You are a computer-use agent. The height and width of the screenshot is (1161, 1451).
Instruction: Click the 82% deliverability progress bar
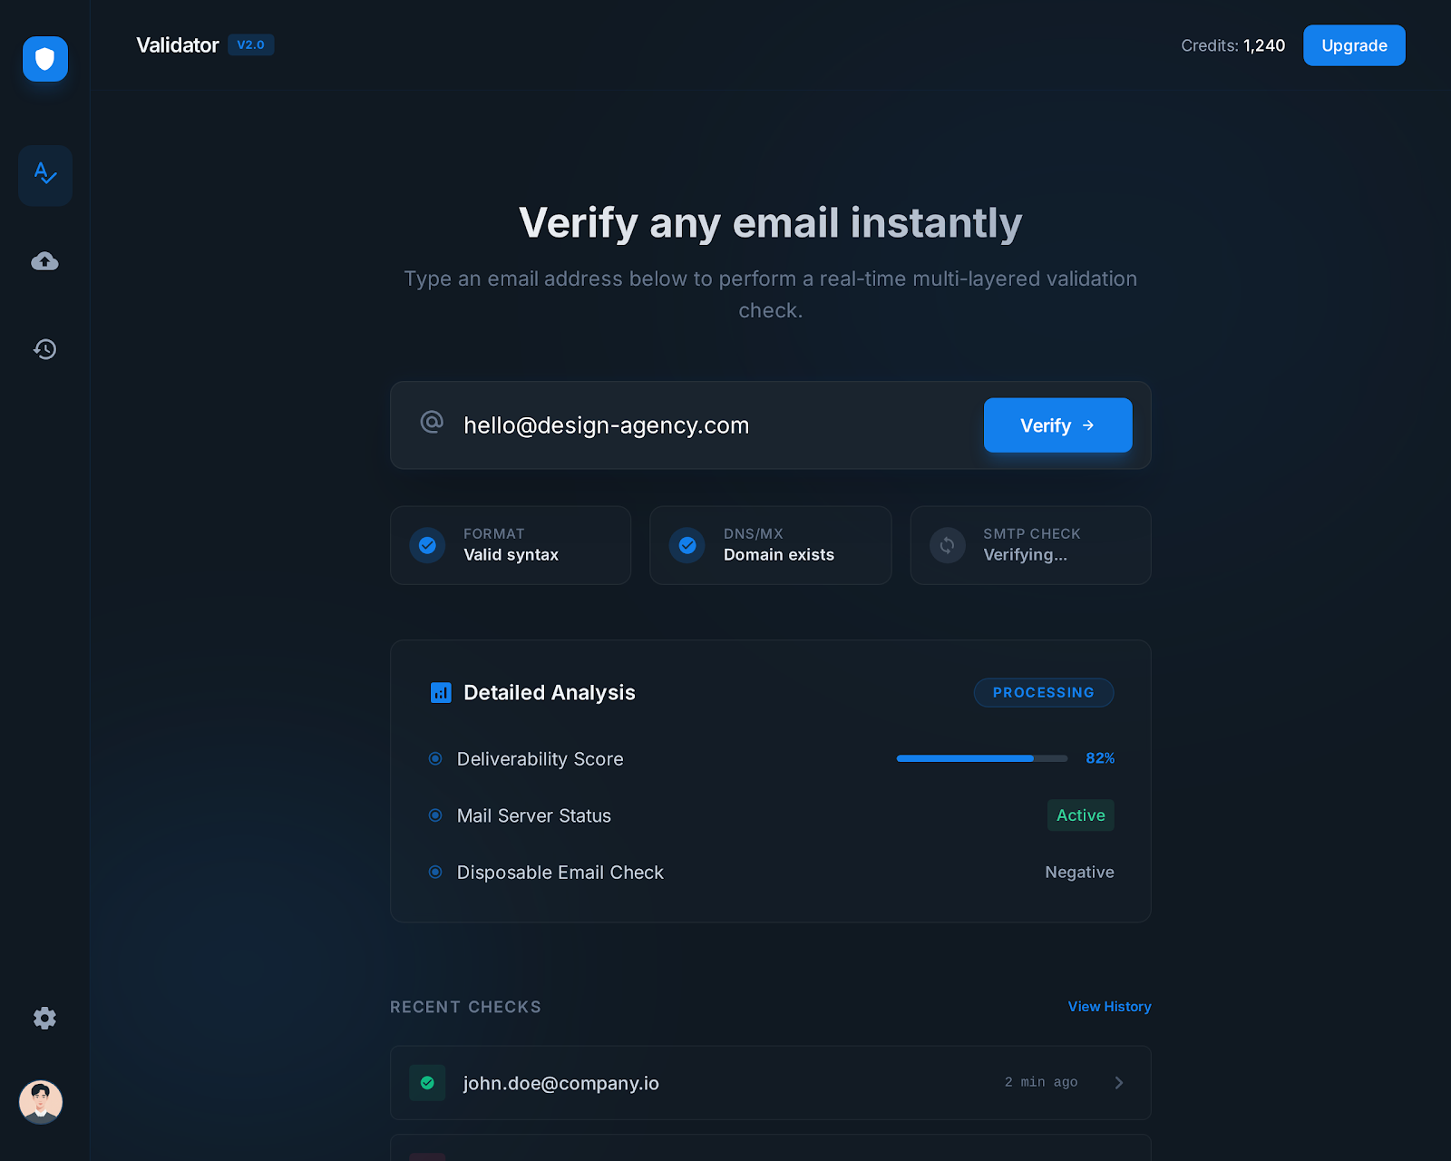[981, 758]
